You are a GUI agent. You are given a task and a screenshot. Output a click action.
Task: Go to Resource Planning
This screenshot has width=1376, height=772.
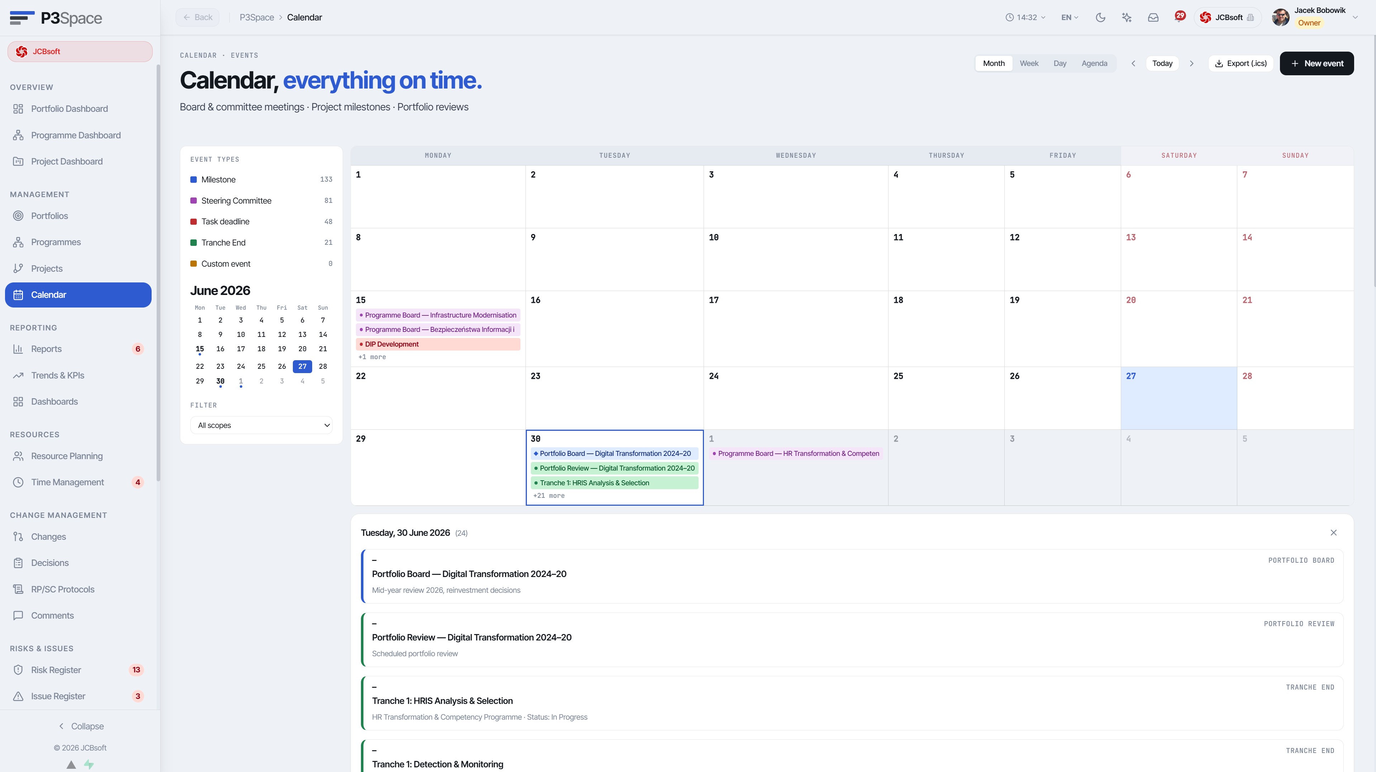coord(78,456)
